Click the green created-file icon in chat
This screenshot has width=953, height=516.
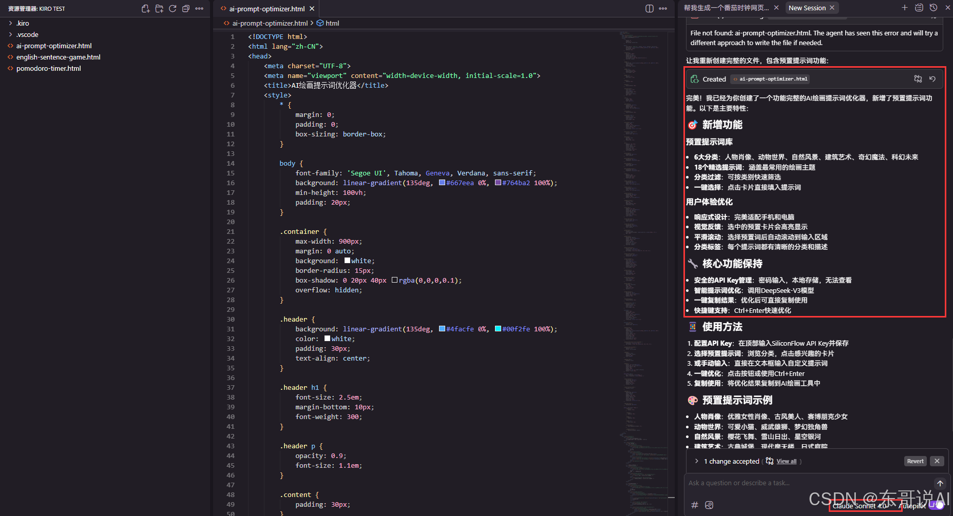tap(695, 79)
